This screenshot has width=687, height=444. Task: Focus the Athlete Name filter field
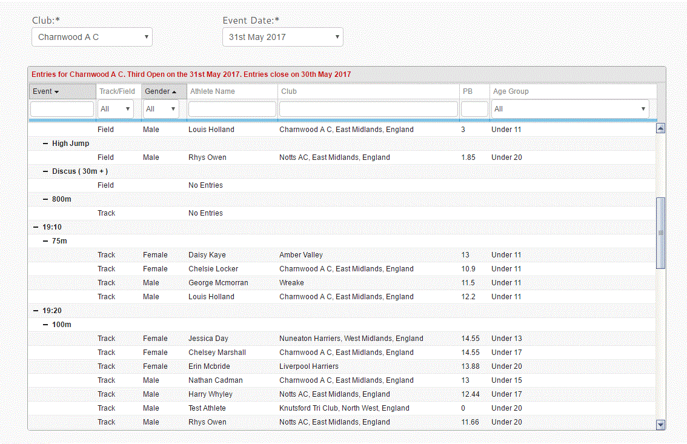point(232,109)
